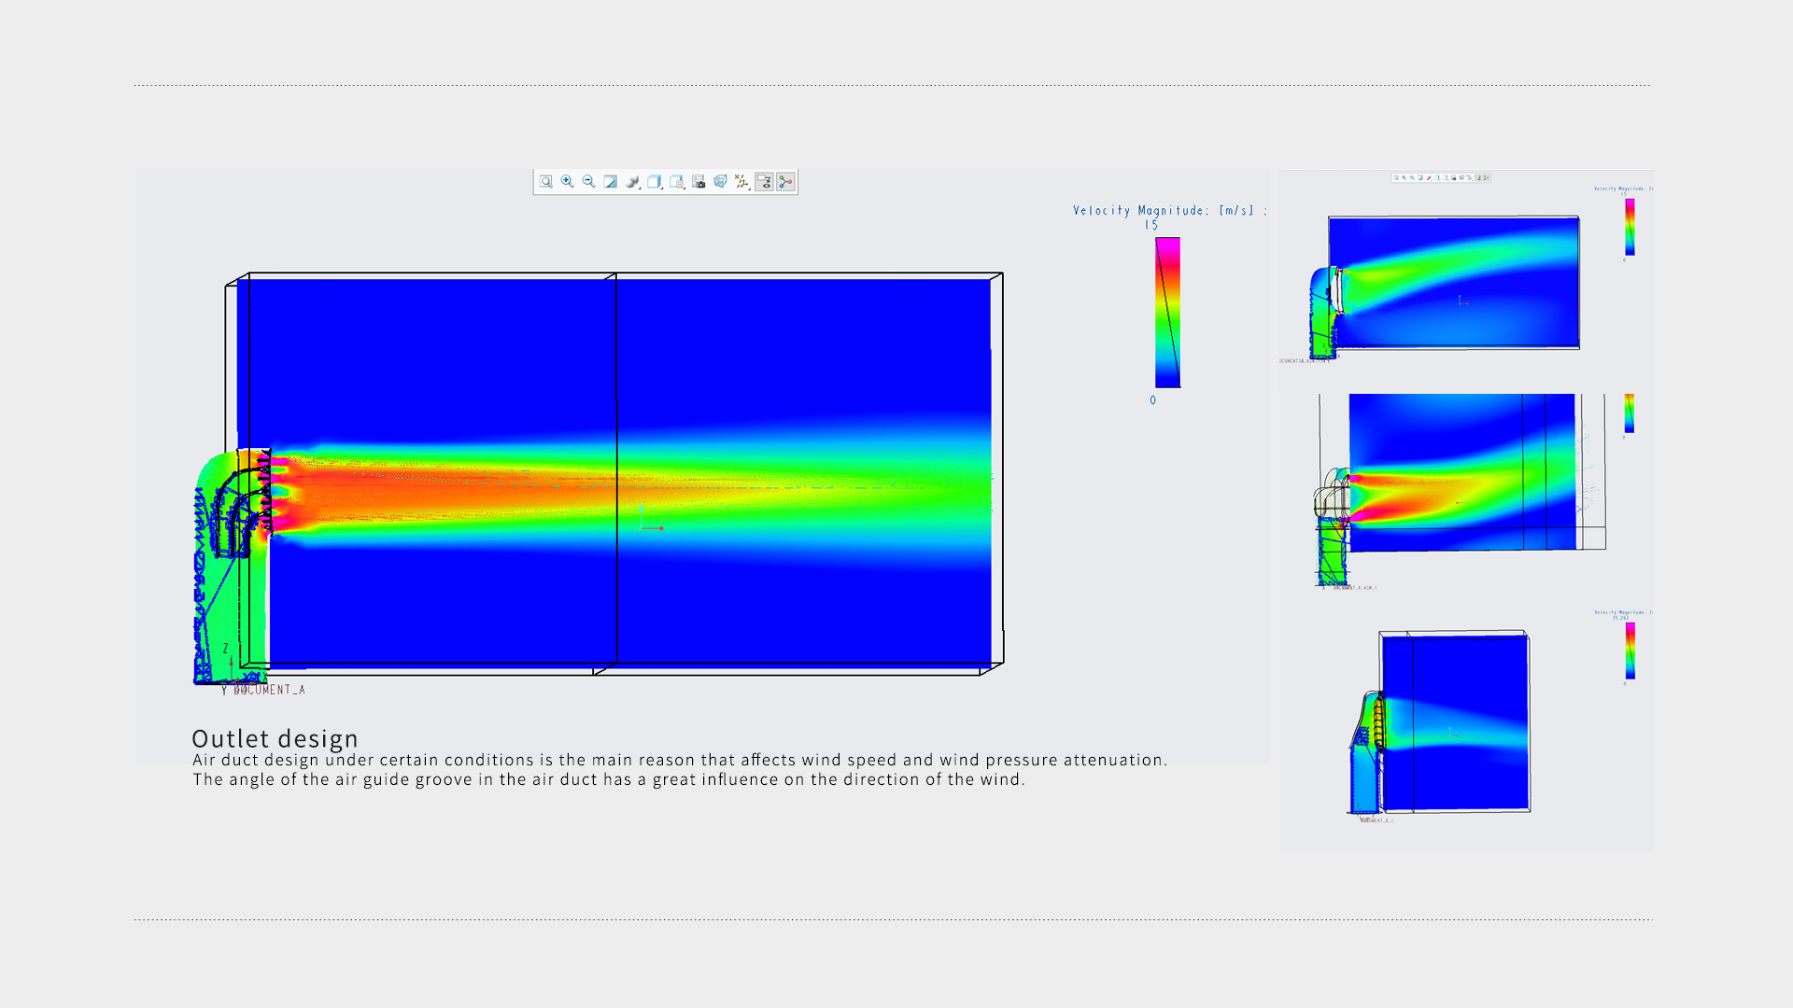Select the bottom square-chamber simulation thumbnail
Viewport: 1793px width, 1008px height.
(x=1454, y=722)
